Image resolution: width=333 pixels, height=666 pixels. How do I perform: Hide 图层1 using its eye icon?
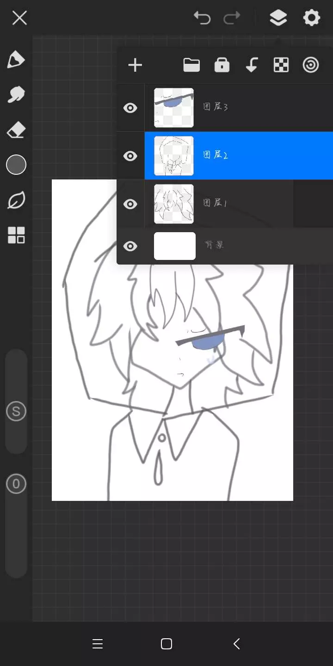[130, 204]
